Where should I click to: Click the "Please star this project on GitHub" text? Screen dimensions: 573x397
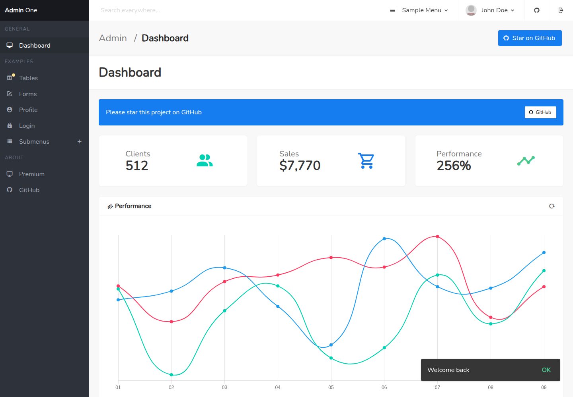tap(154, 112)
